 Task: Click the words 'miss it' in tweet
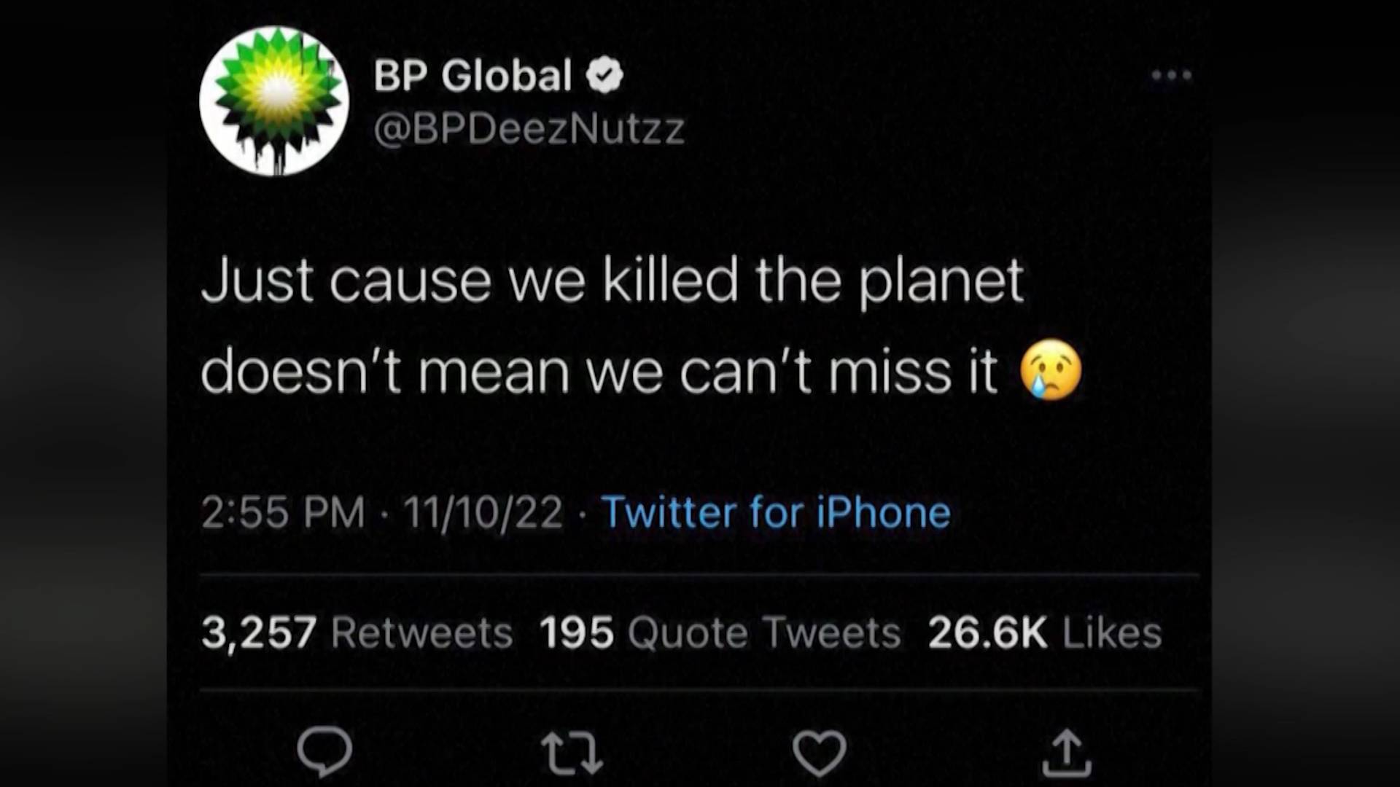coord(913,372)
